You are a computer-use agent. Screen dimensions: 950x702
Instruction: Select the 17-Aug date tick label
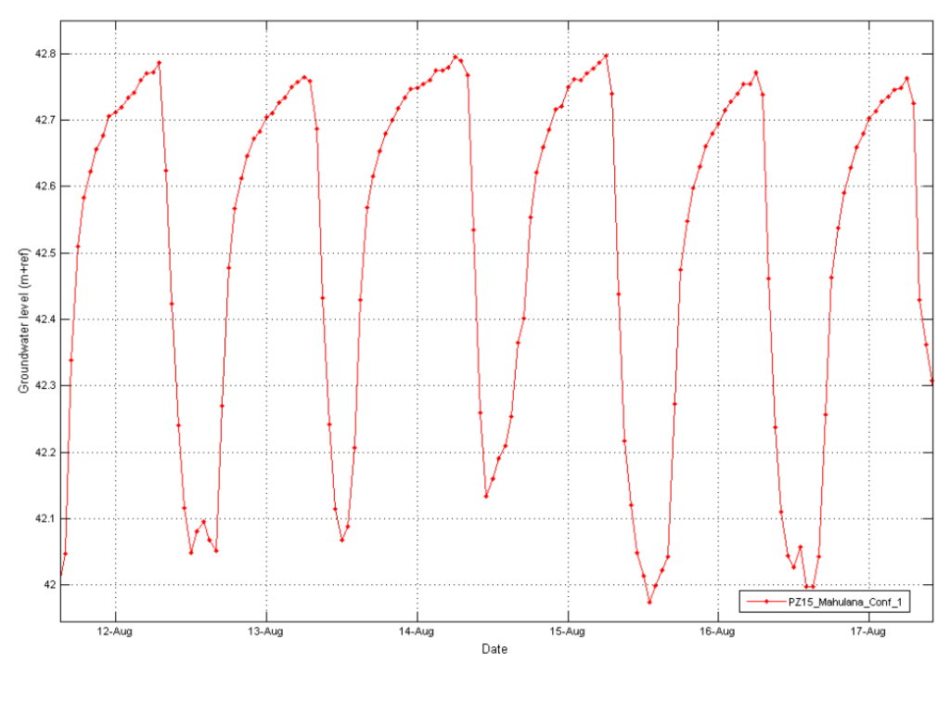[868, 631]
